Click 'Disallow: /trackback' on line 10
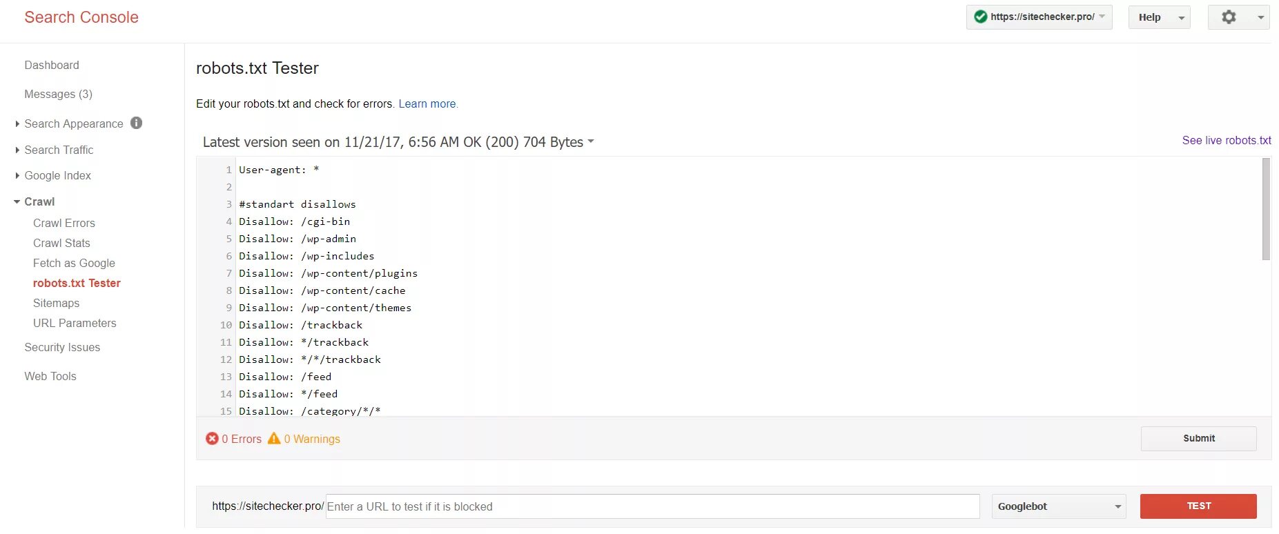The image size is (1279, 534). pos(300,325)
